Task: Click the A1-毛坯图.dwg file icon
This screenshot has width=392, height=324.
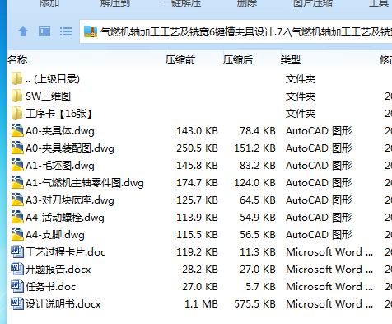Action: click(17, 165)
